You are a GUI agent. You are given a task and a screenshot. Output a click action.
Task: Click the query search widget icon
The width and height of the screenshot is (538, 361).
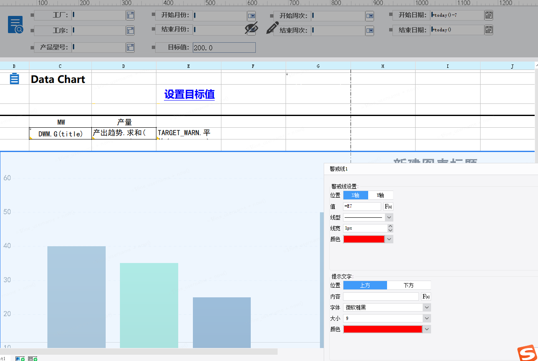click(16, 25)
